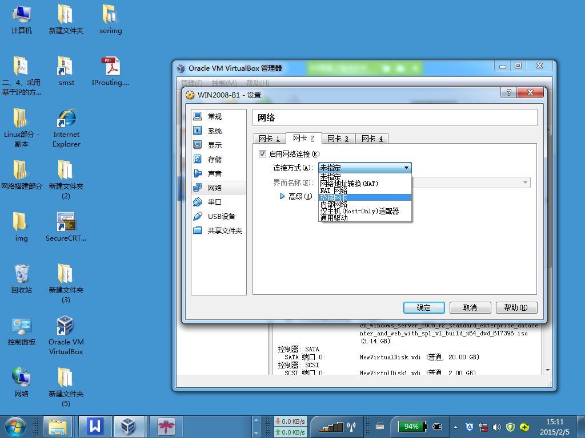Click the 连接方式 combo box arrow
This screenshot has height=438, width=585.
406,168
